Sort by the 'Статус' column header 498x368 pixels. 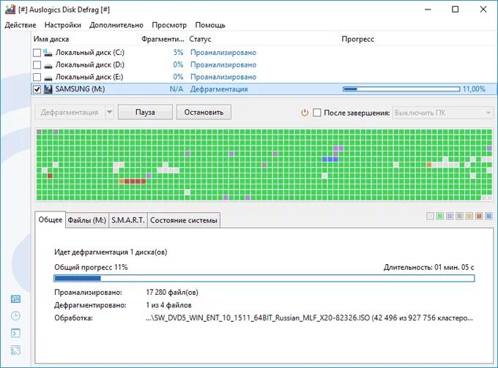[x=263, y=39]
